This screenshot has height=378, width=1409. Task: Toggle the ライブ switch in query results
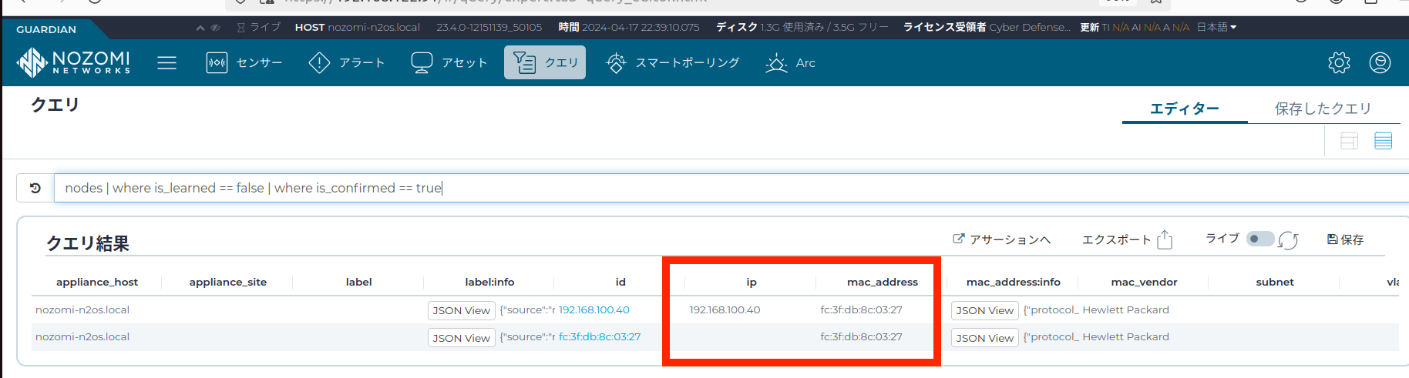point(1260,239)
